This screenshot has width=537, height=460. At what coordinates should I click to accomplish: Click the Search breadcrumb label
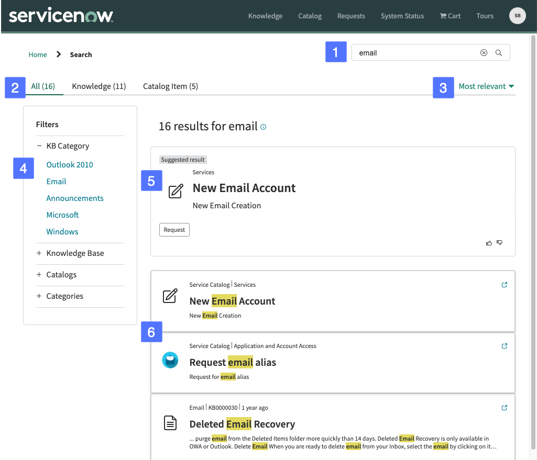tap(81, 55)
